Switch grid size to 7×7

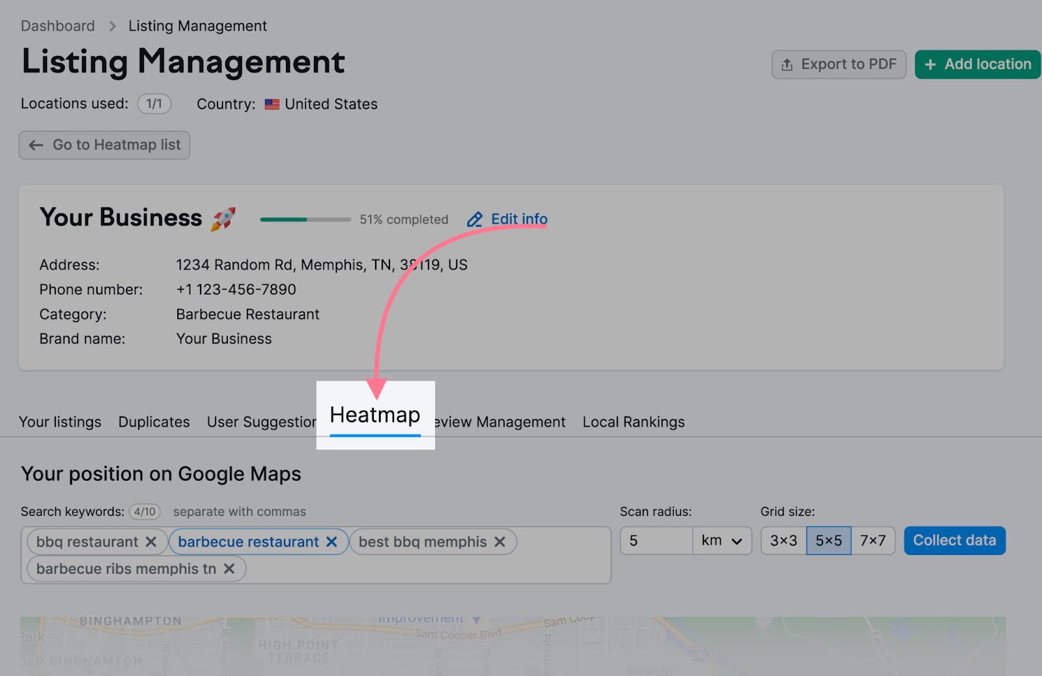point(873,541)
